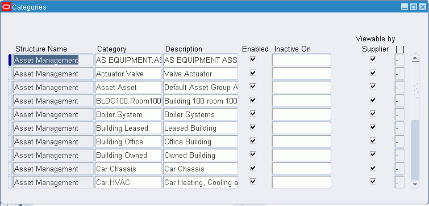Click the Building.Office category field
This screenshot has height=206, width=429.
click(128, 141)
